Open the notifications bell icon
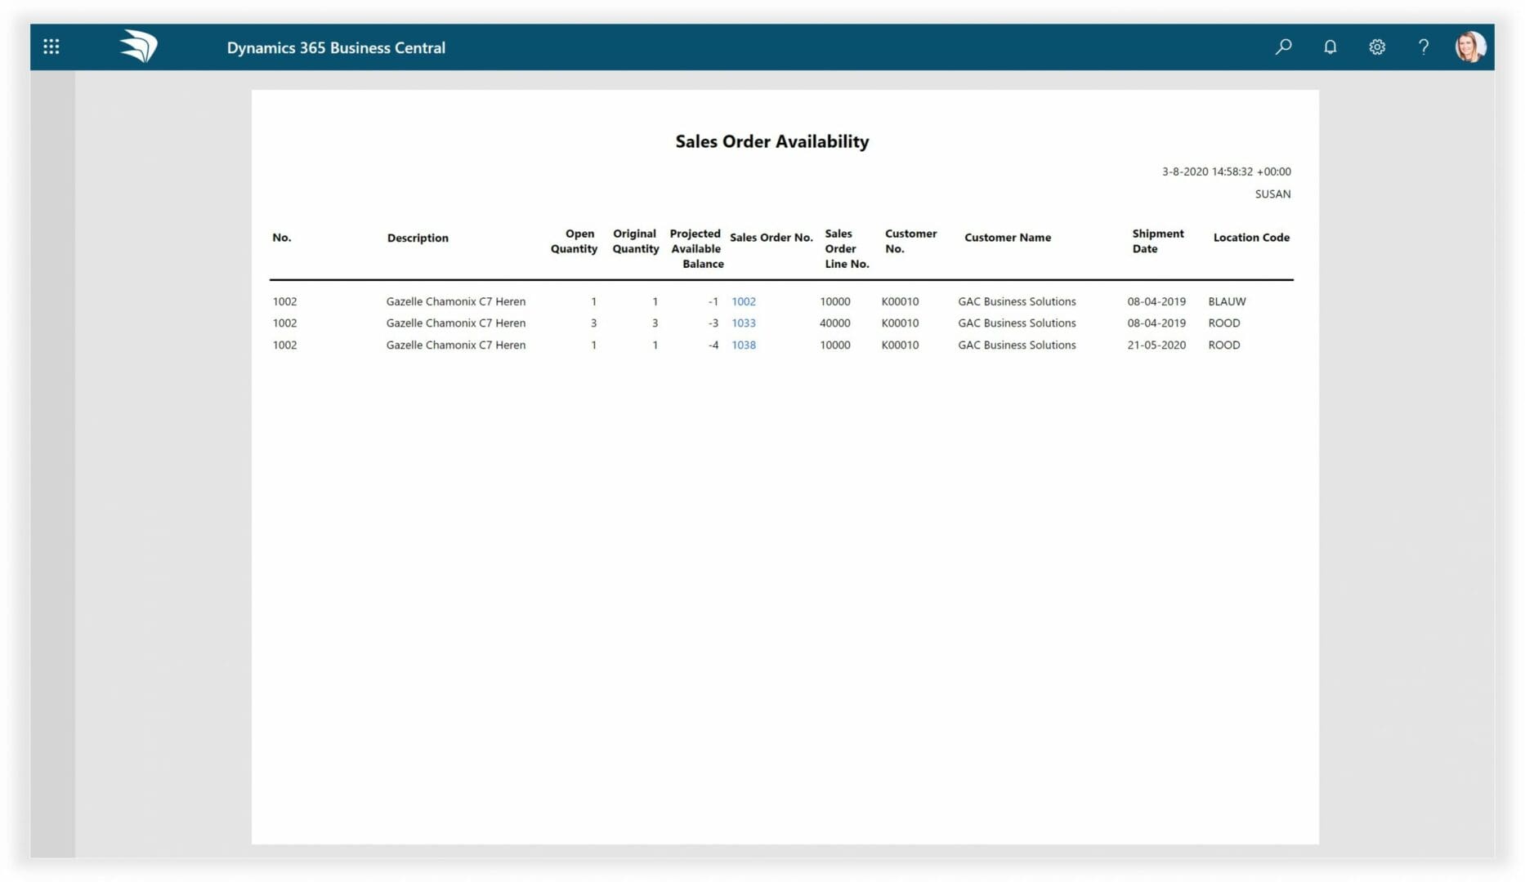 point(1330,47)
